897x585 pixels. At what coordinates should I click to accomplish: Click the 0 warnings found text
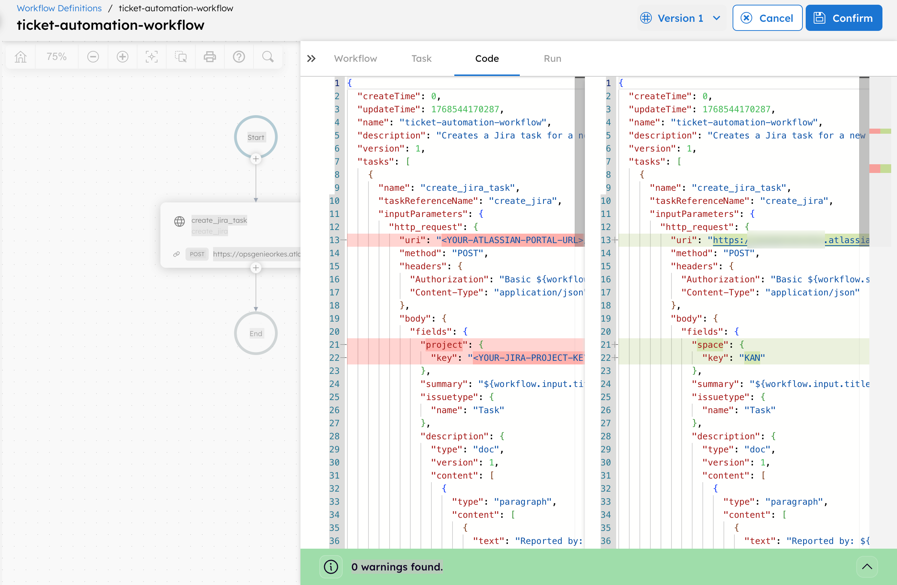(x=397, y=567)
